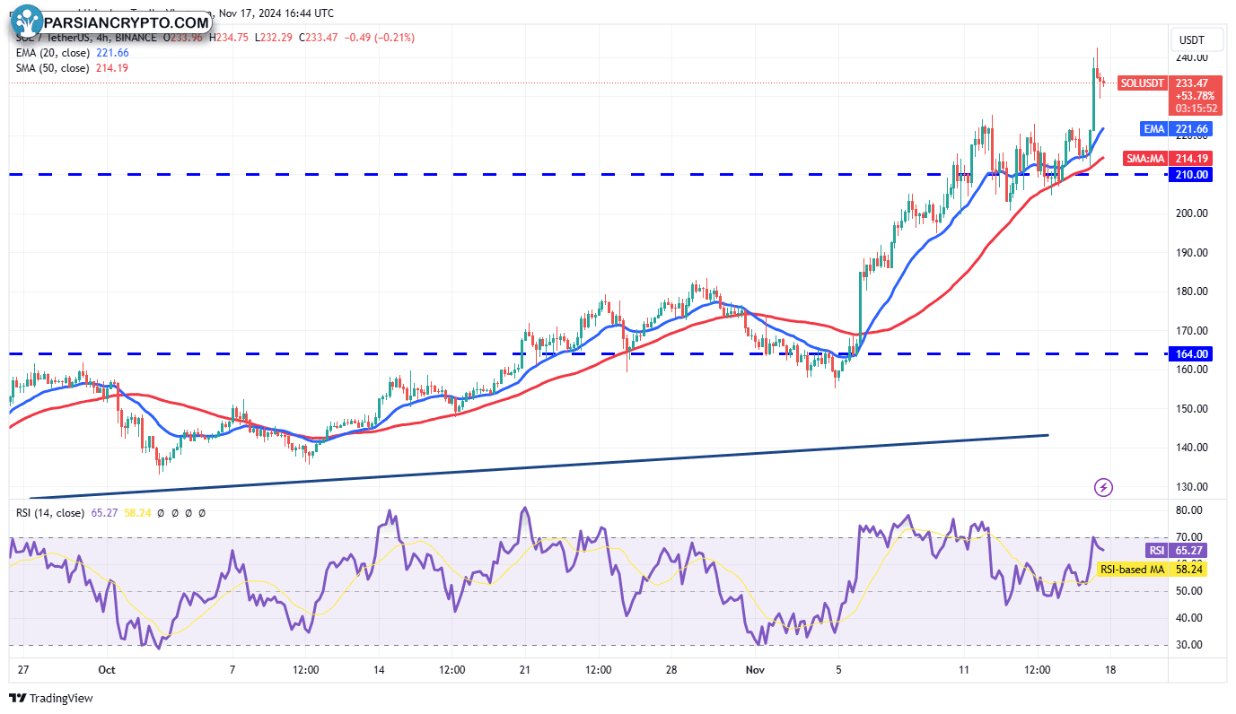
Task: Click the 150.00 price axis value
Action: [1192, 408]
